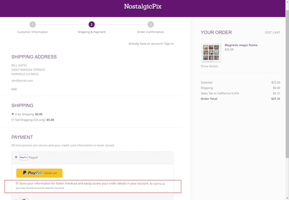Click the Sales Tax in California 9.25% line

coord(240,93)
